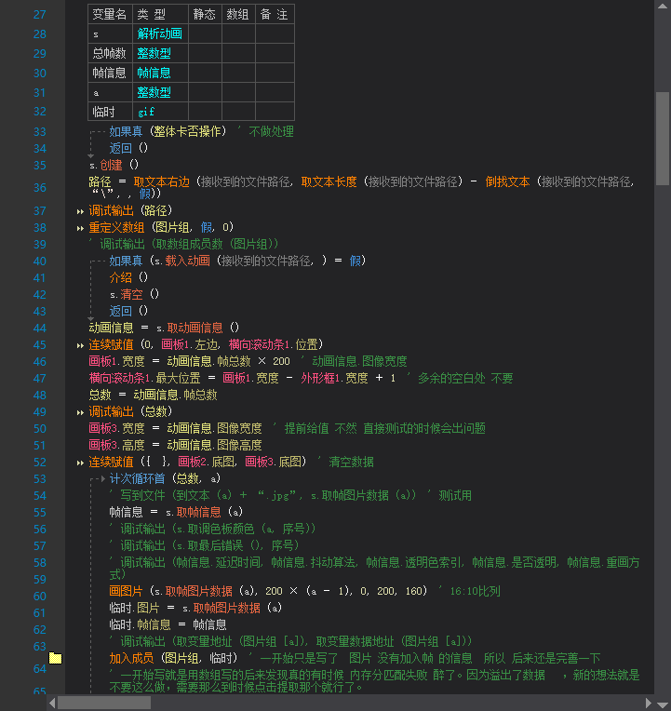
Task: Click 画板1.宽度 assignment line
Action: [190, 361]
